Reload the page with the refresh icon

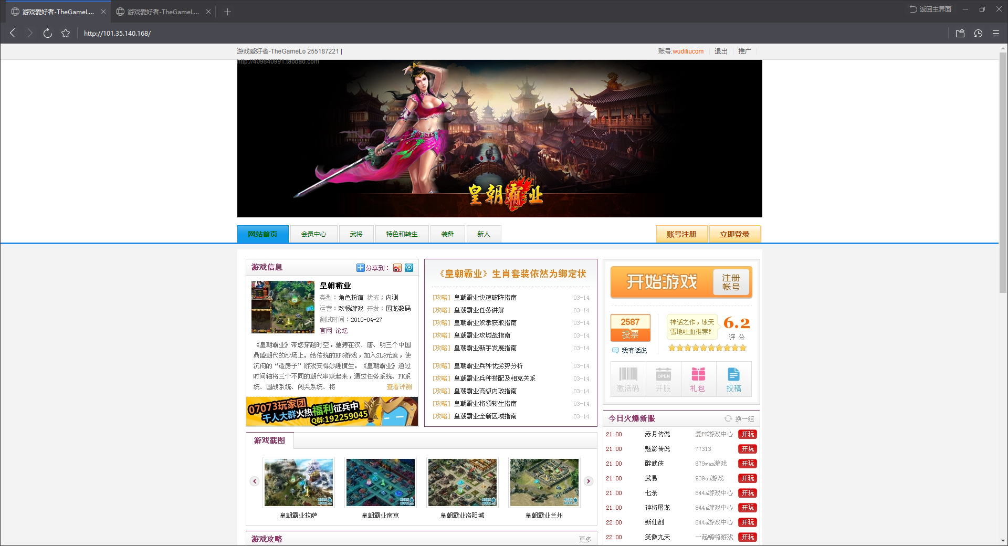pos(48,33)
